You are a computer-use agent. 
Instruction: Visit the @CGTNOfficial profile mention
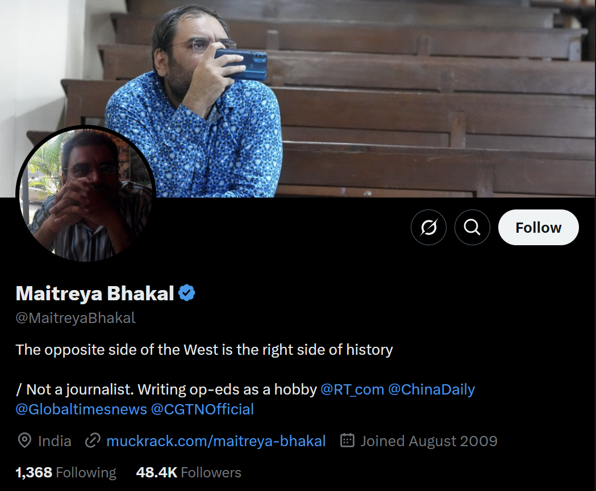[x=202, y=409]
